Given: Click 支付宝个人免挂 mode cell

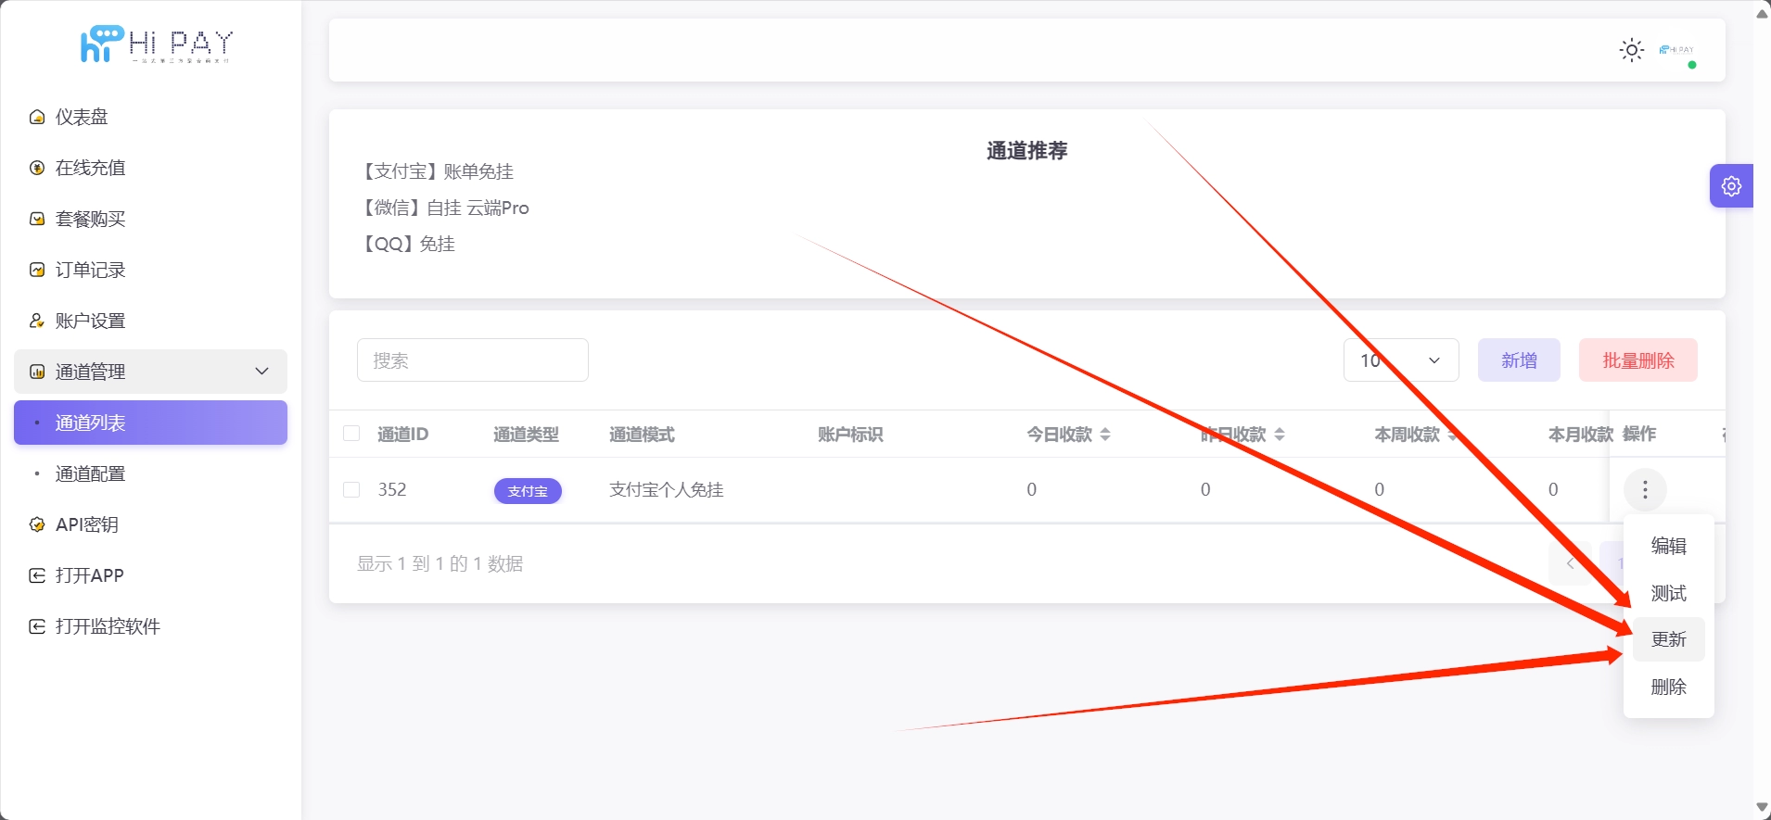Looking at the screenshot, I should point(666,489).
